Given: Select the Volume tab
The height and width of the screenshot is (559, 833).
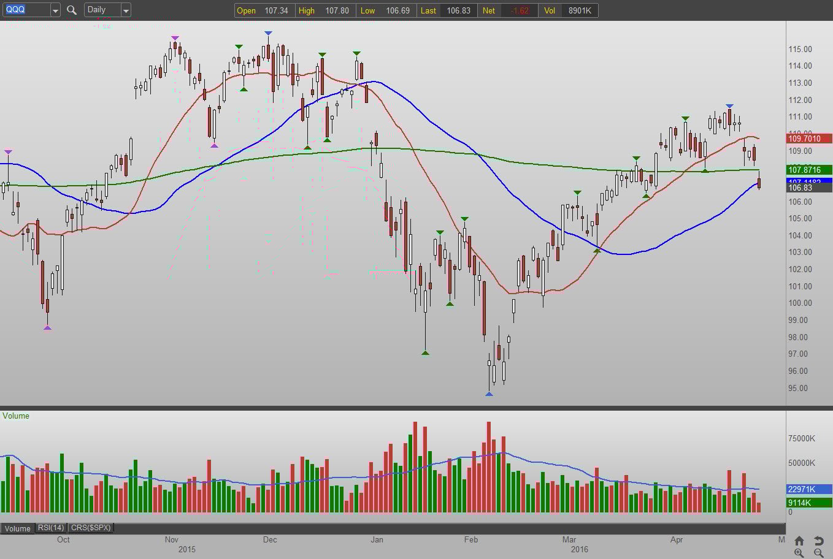Looking at the screenshot, I should [18, 528].
